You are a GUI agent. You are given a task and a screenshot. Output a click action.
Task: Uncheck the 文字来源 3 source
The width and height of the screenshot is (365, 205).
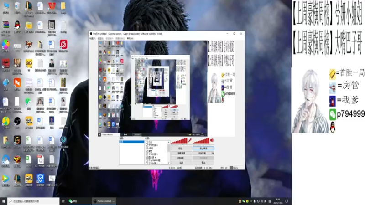[x=147, y=154]
